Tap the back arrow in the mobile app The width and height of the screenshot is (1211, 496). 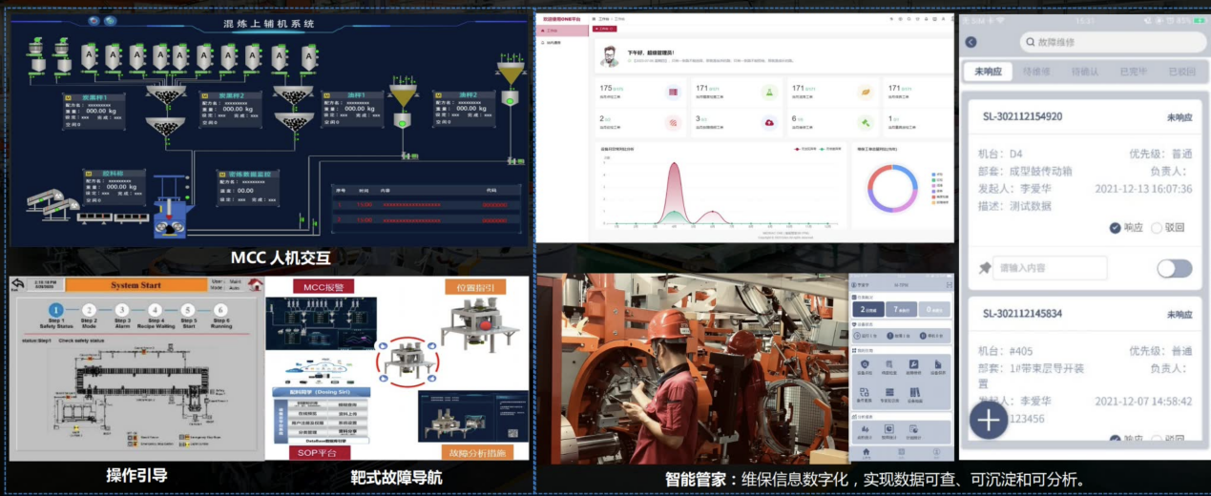coord(971,42)
